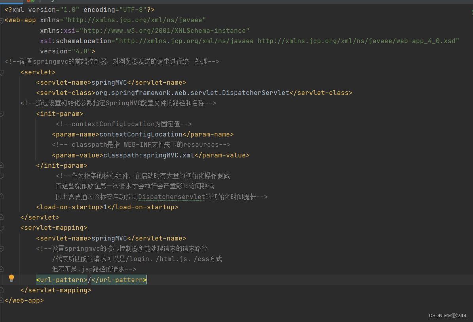Click the xmlns javaee namespace URL value
The height and width of the screenshot is (322, 473).
click(135, 20)
